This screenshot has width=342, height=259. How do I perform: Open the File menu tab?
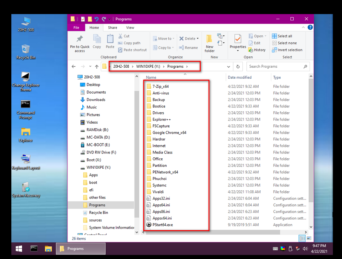point(76,28)
